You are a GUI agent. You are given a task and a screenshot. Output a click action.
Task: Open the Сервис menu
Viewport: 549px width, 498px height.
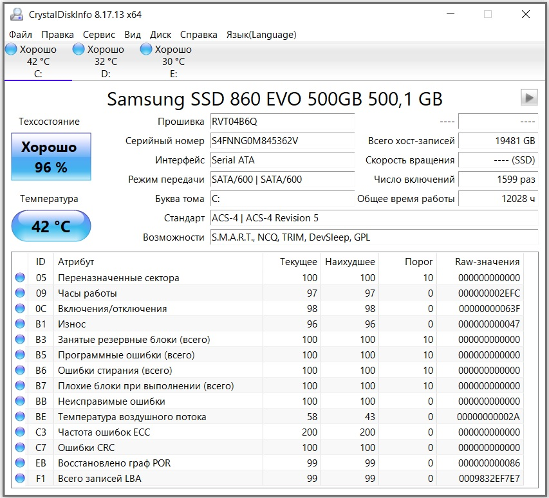99,35
